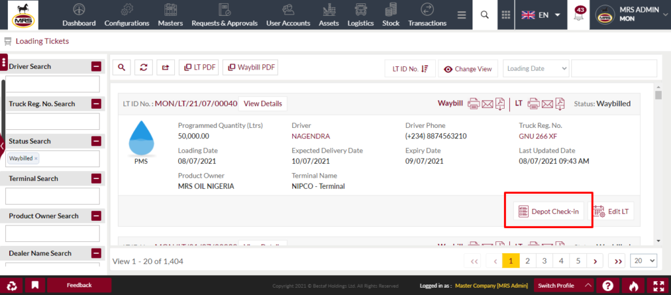Go to page 3
Viewport: 671px width, 295px height.
click(545, 261)
